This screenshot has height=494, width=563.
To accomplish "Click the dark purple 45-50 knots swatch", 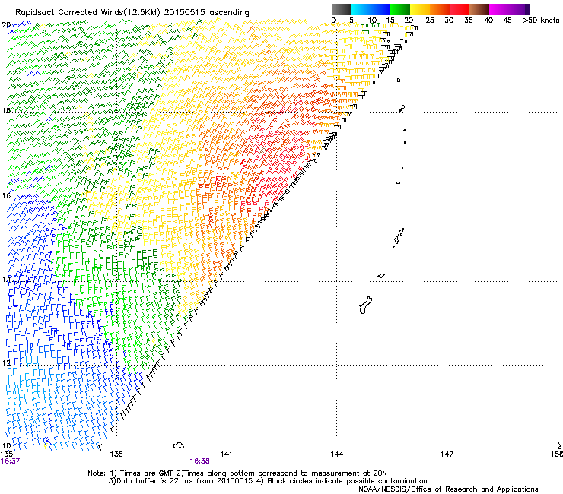I will click(x=519, y=9).
